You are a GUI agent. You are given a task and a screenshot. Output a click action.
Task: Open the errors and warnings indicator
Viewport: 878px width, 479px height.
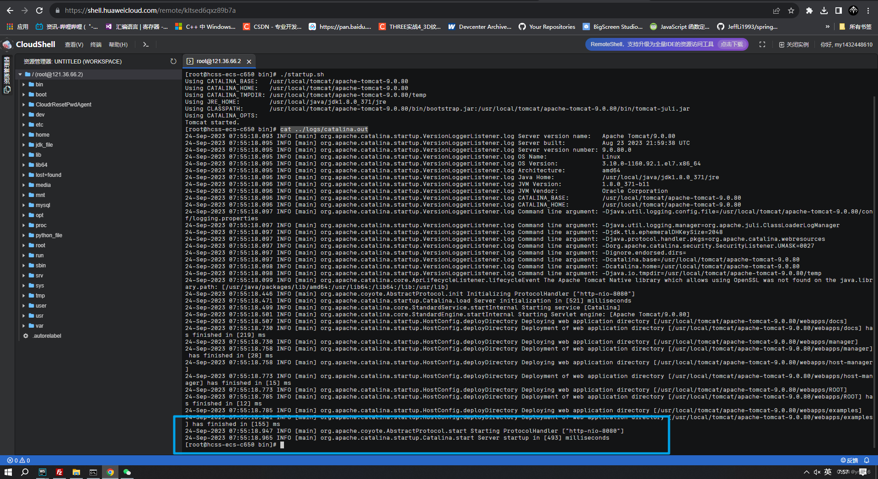point(19,460)
